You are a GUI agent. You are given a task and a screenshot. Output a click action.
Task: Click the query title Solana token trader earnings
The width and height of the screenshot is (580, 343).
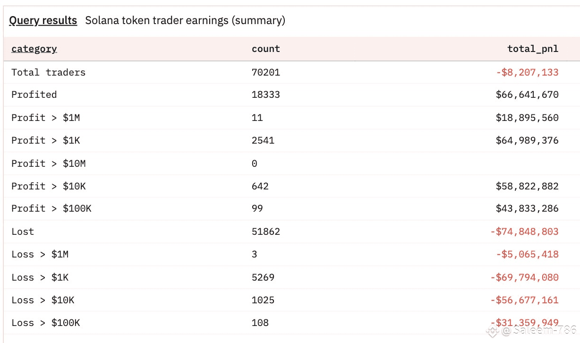click(x=185, y=21)
